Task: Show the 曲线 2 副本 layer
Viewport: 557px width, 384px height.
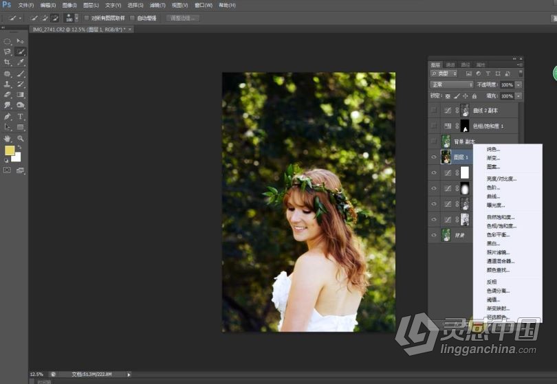Action: [x=434, y=111]
